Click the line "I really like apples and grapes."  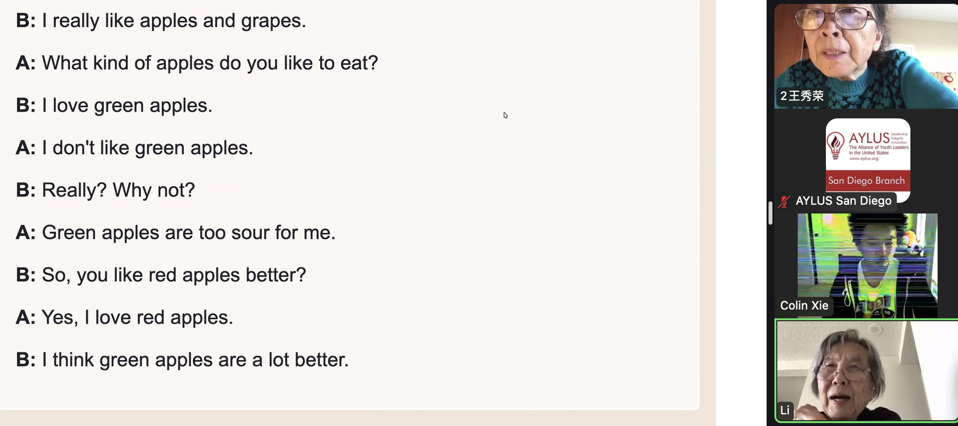(x=174, y=21)
